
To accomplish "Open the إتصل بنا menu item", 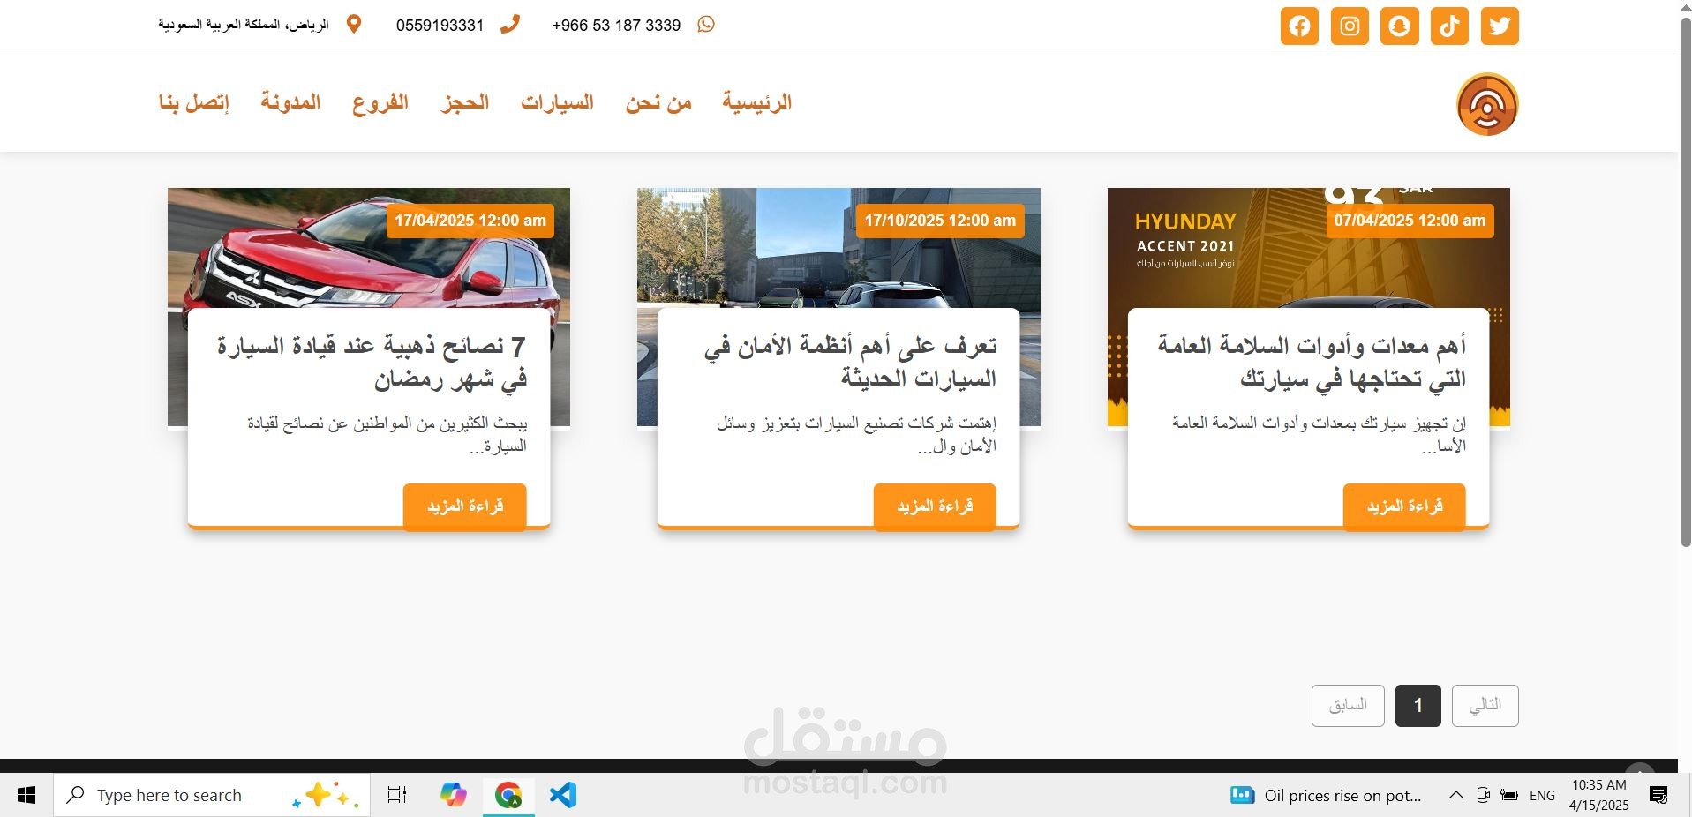I will (x=194, y=102).
